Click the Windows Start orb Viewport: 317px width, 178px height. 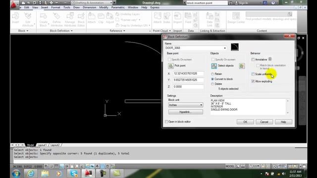point(16,174)
